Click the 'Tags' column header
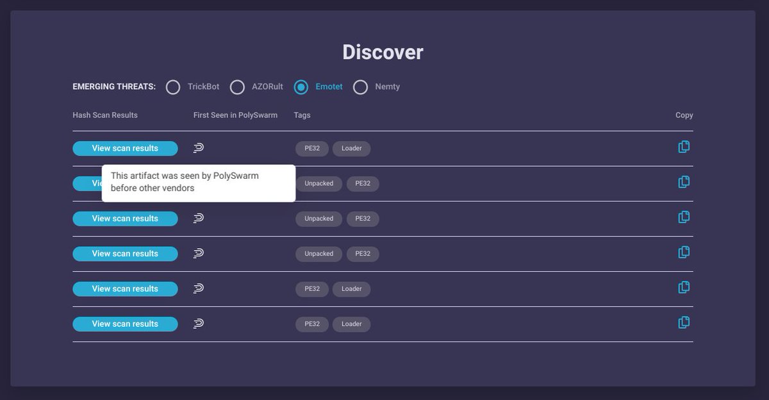The image size is (769, 400). pos(302,115)
